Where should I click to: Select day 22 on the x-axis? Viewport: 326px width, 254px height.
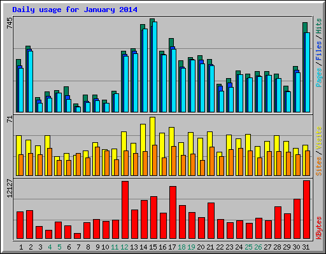(x=220, y=247)
